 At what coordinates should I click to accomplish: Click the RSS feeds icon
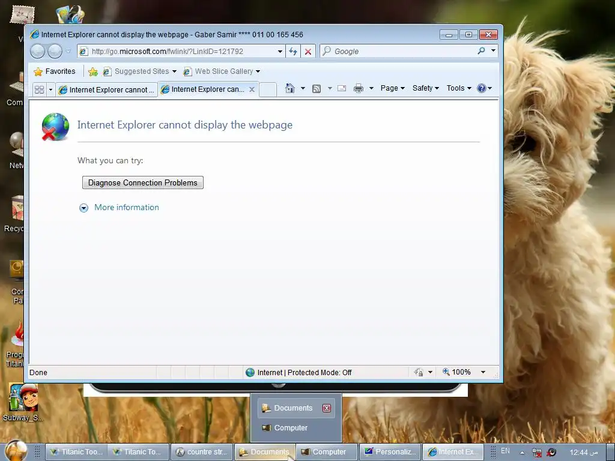click(317, 89)
